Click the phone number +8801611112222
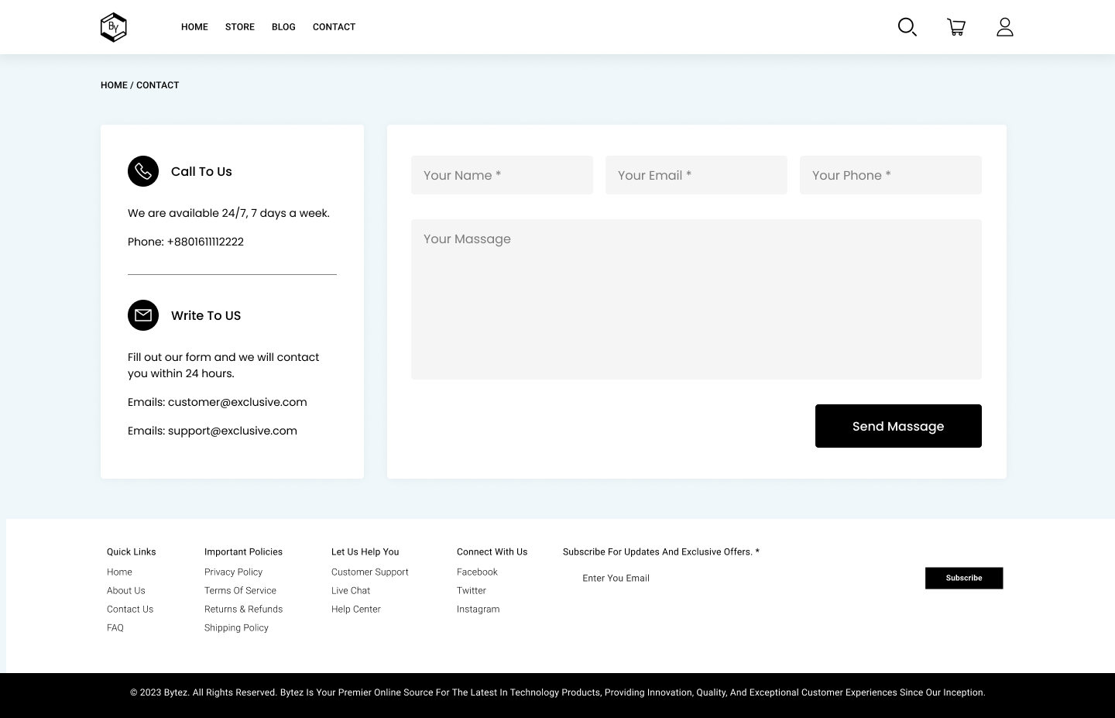This screenshot has width=1115, height=718. (x=205, y=242)
